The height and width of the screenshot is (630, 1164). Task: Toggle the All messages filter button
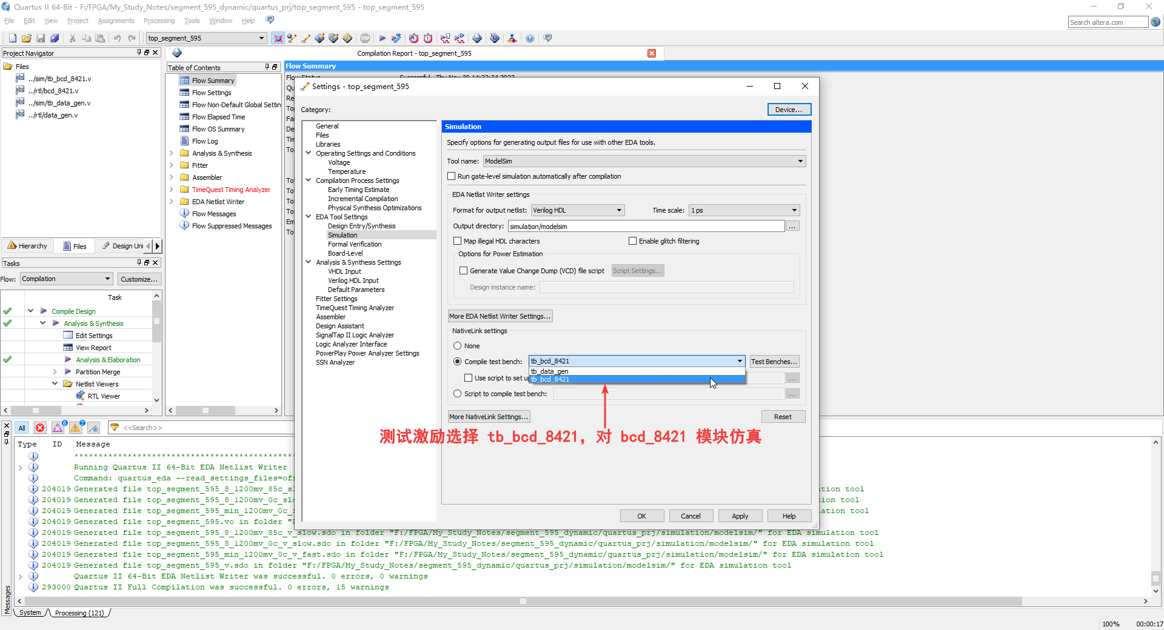click(22, 428)
